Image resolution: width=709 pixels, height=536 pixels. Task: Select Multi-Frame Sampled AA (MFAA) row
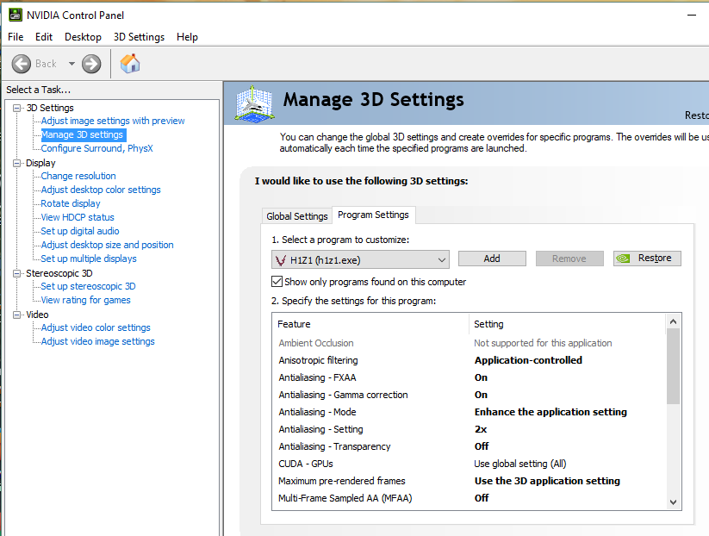click(469, 498)
